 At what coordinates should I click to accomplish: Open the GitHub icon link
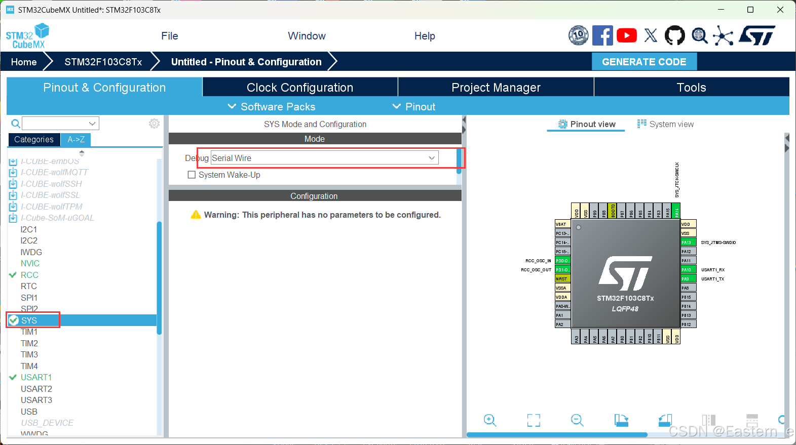(675, 35)
